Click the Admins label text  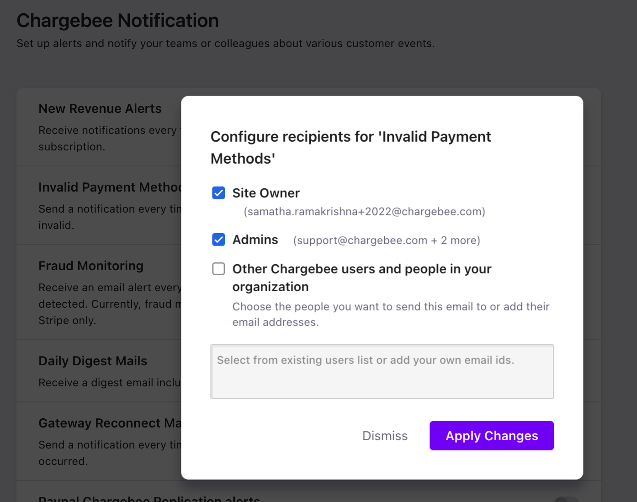click(x=255, y=240)
